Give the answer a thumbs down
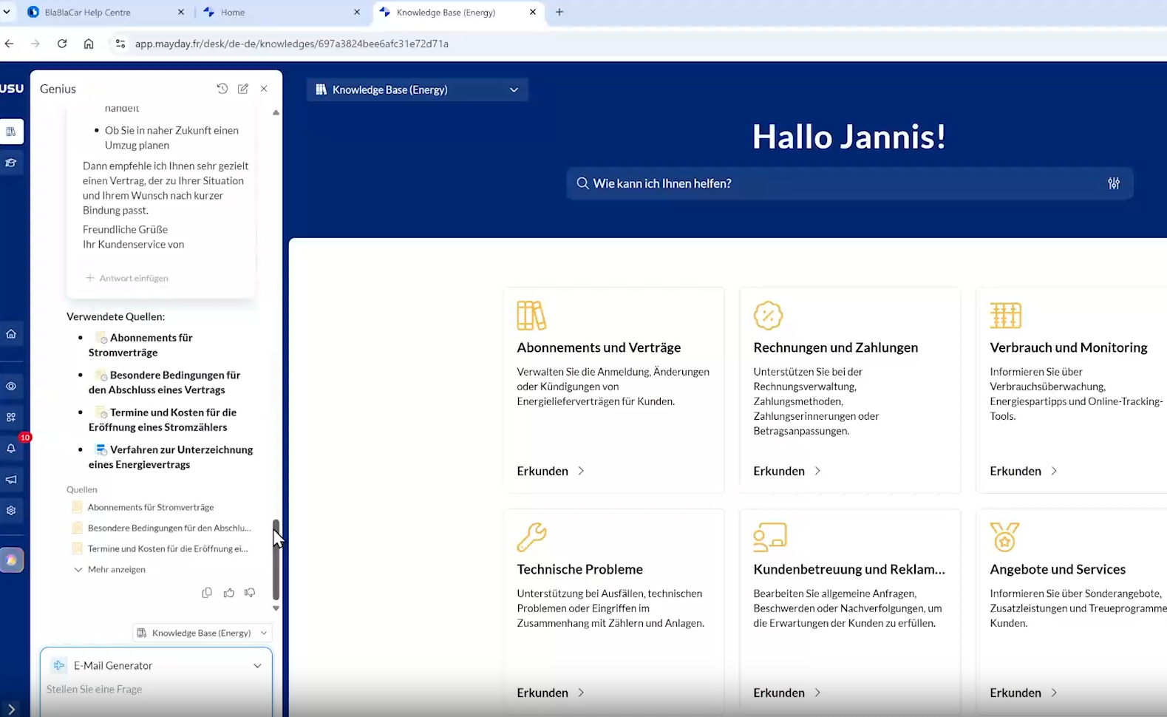 [250, 593]
